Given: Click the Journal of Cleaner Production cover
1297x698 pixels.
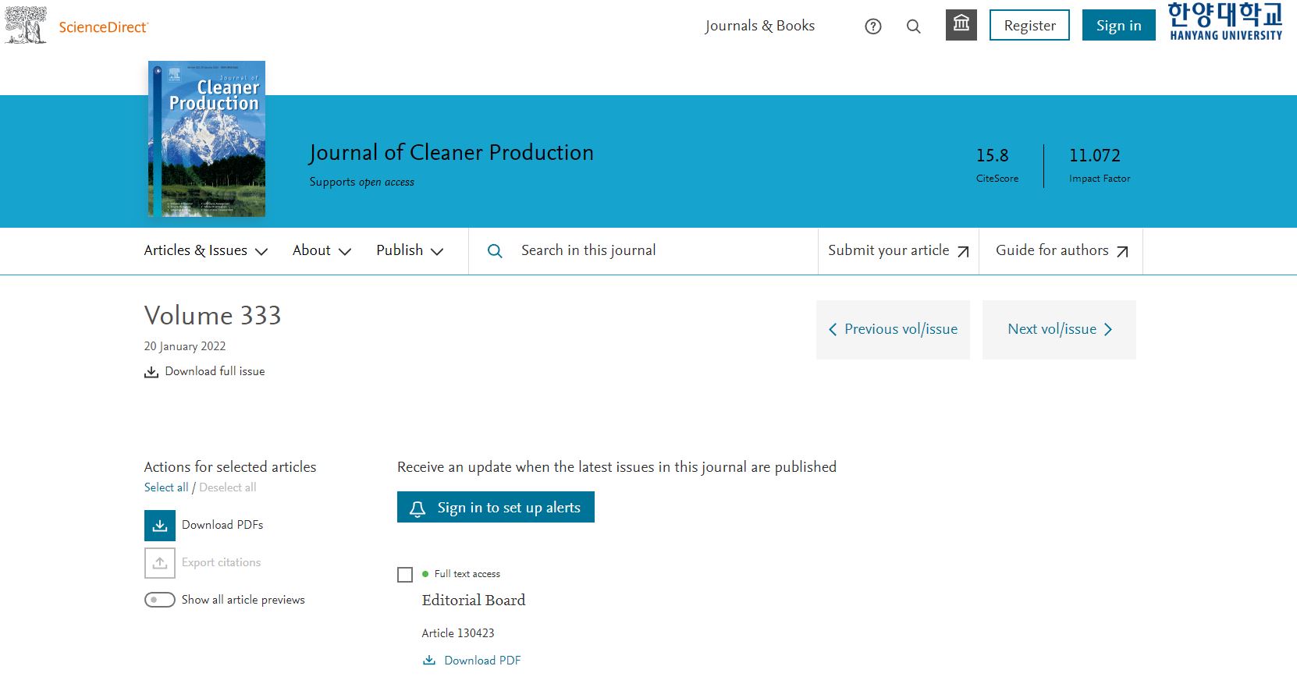Looking at the screenshot, I should point(207,139).
